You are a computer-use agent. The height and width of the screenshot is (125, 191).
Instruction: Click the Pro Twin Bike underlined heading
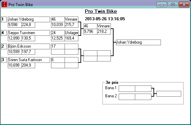101,11
